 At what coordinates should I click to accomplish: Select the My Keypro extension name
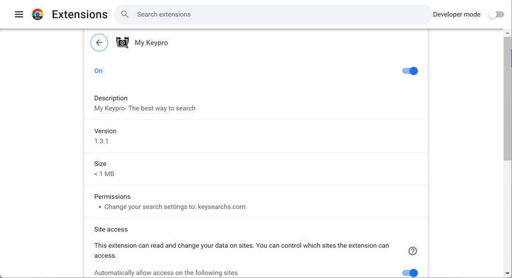pos(151,43)
